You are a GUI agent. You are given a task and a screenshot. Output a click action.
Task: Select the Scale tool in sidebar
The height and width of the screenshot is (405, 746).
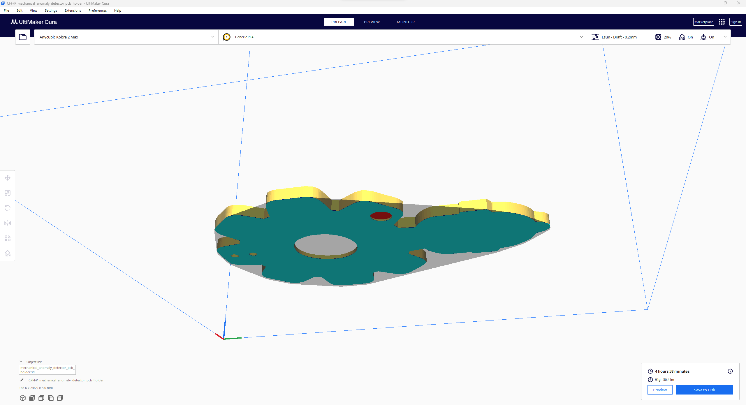(8, 193)
